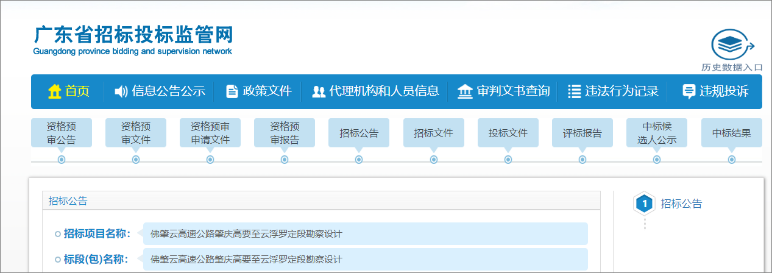
Task: Open the 历史数据入口 stacked layers icon
Action: tap(731, 44)
